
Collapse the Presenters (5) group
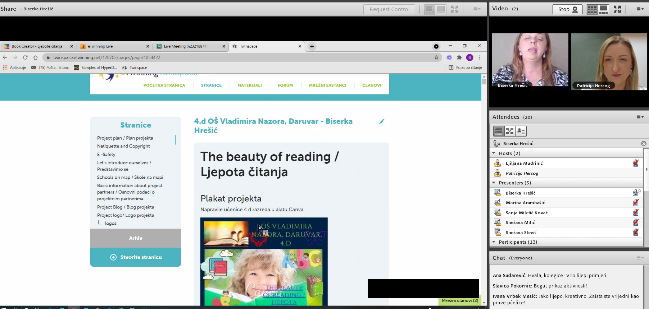tap(494, 183)
